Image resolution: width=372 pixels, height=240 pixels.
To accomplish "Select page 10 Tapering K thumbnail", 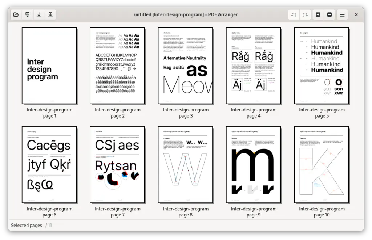I will (x=322, y=164).
